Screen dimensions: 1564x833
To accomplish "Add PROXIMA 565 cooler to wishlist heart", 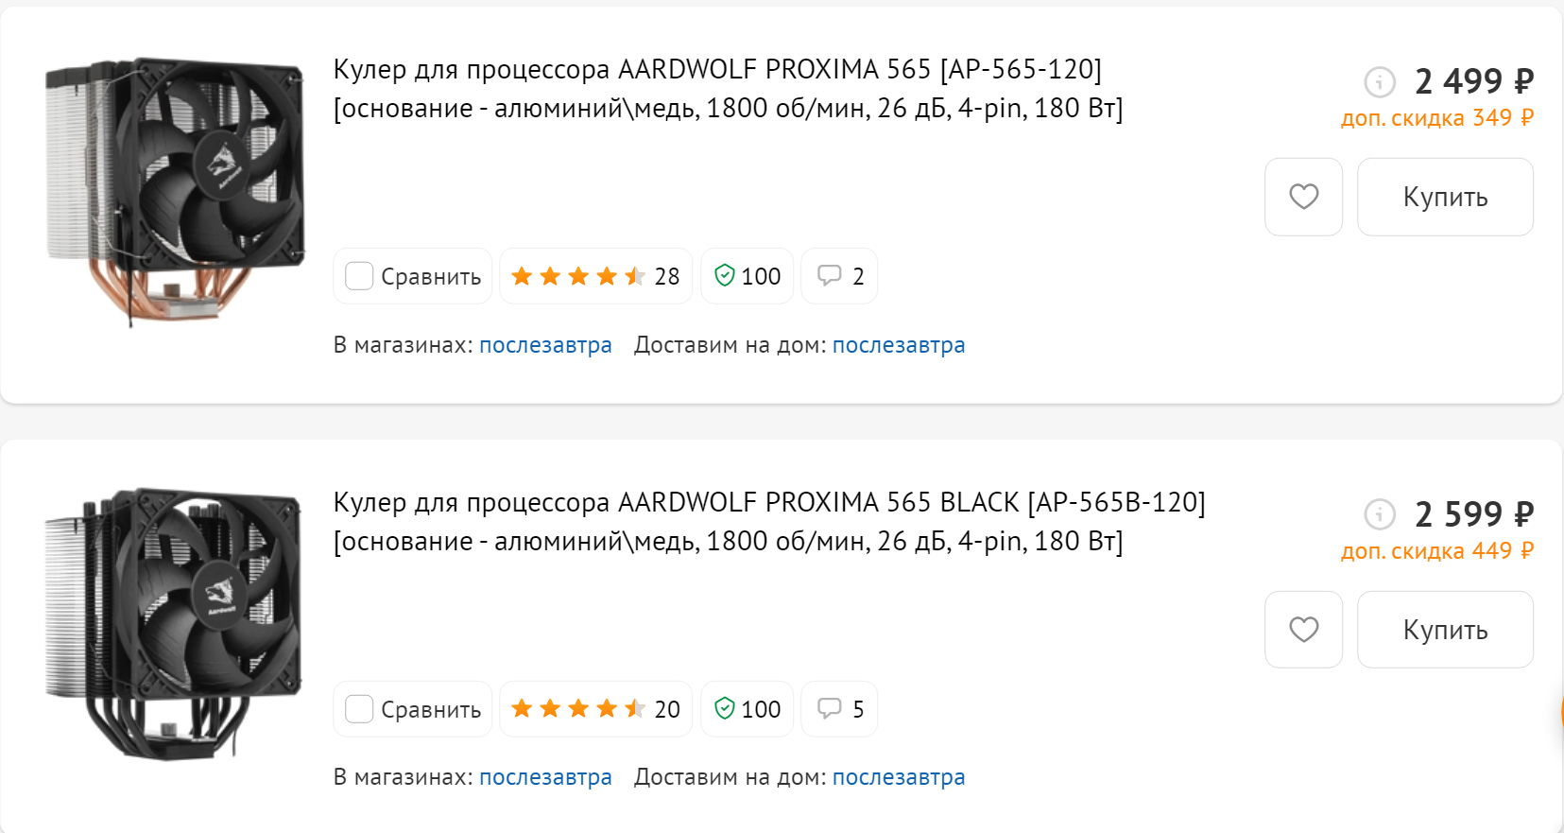I will click(x=1303, y=197).
